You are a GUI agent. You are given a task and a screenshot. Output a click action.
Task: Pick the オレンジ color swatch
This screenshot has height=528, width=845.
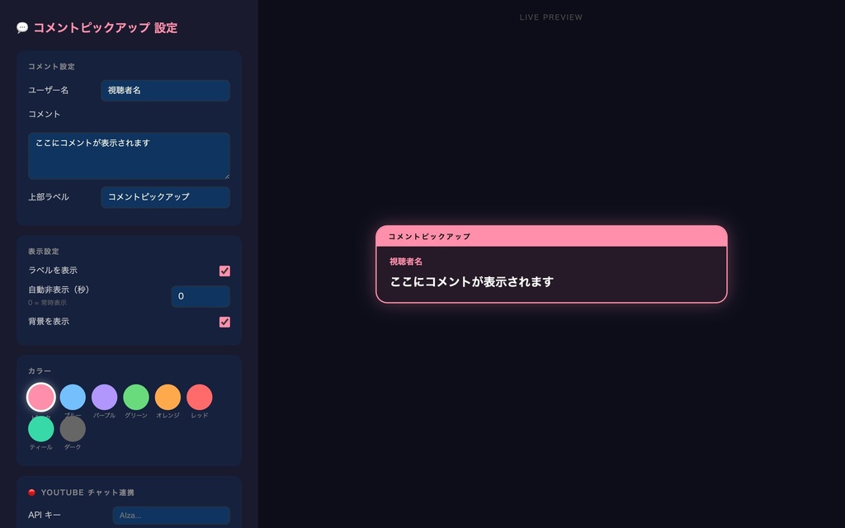coord(168,397)
